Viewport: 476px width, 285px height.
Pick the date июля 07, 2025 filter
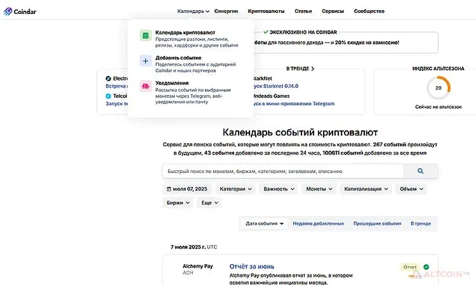[187, 189]
